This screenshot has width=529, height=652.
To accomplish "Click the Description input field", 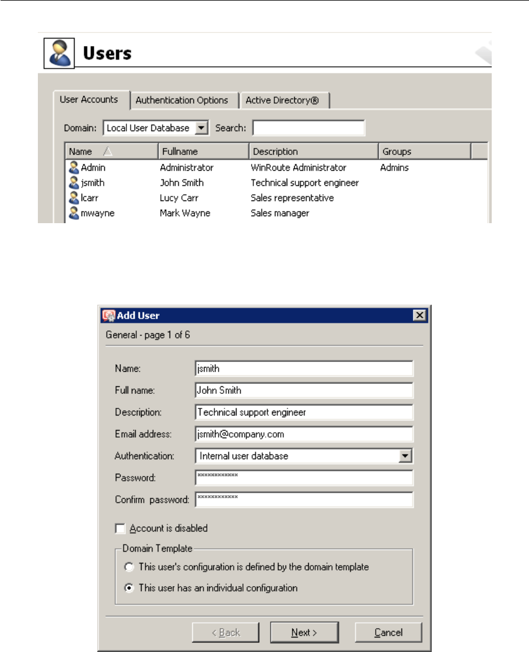I will [x=304, y=413].
